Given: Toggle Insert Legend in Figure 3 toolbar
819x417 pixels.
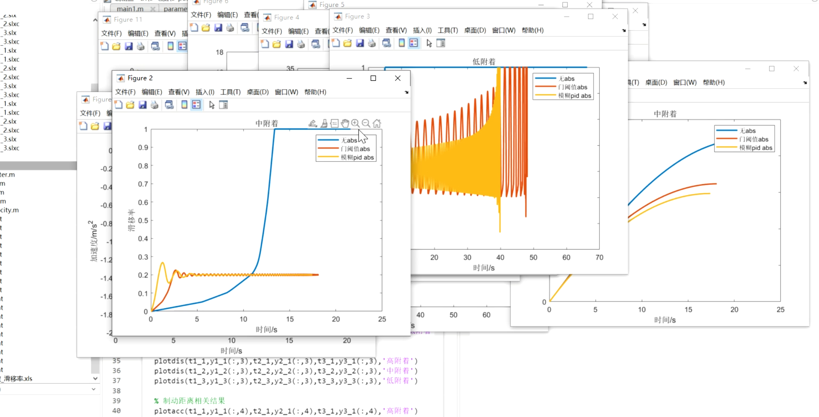Looking at the screenshot, I should [414, 43].
